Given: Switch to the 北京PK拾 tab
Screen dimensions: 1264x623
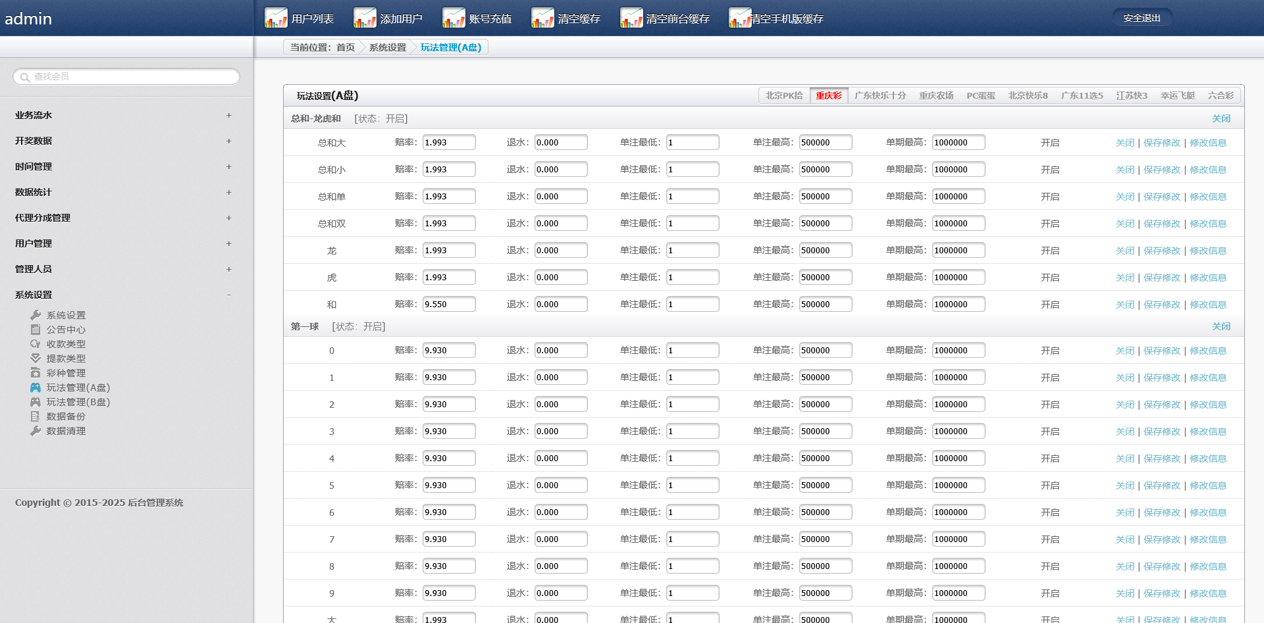Looking at the screenshot, I should pyautogui.click(x=784, y=95).
